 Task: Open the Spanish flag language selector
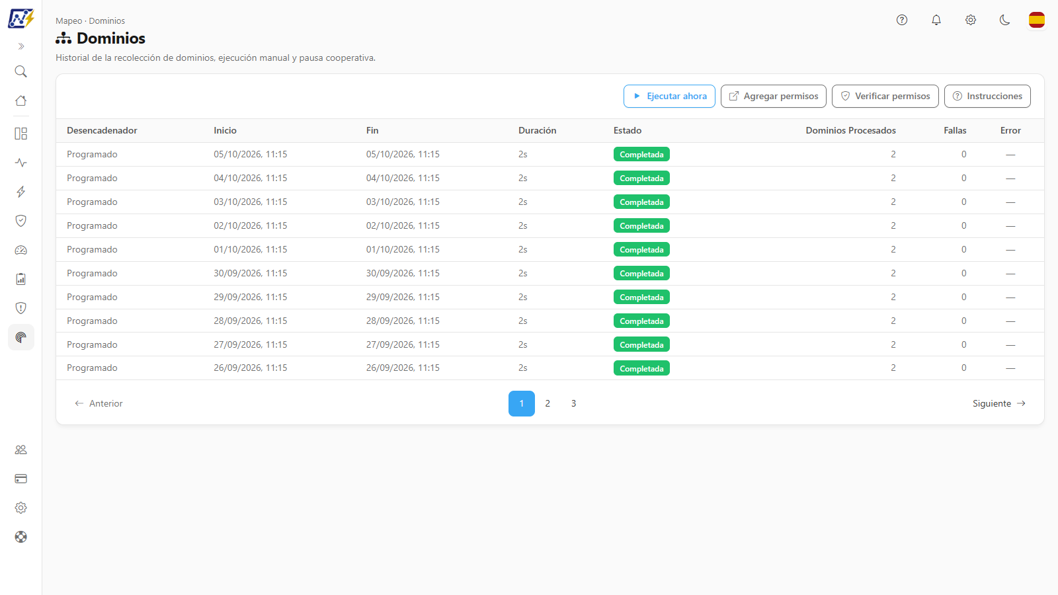[x=1037, y=20]
